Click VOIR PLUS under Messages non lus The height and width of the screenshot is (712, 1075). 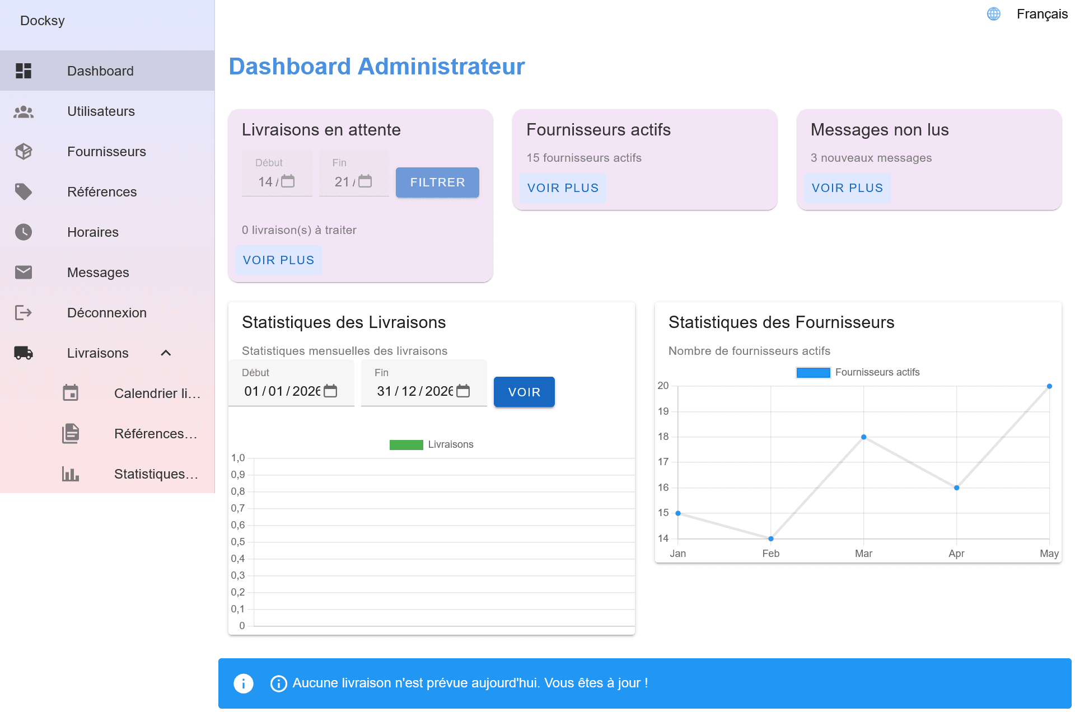coord(847,188)
